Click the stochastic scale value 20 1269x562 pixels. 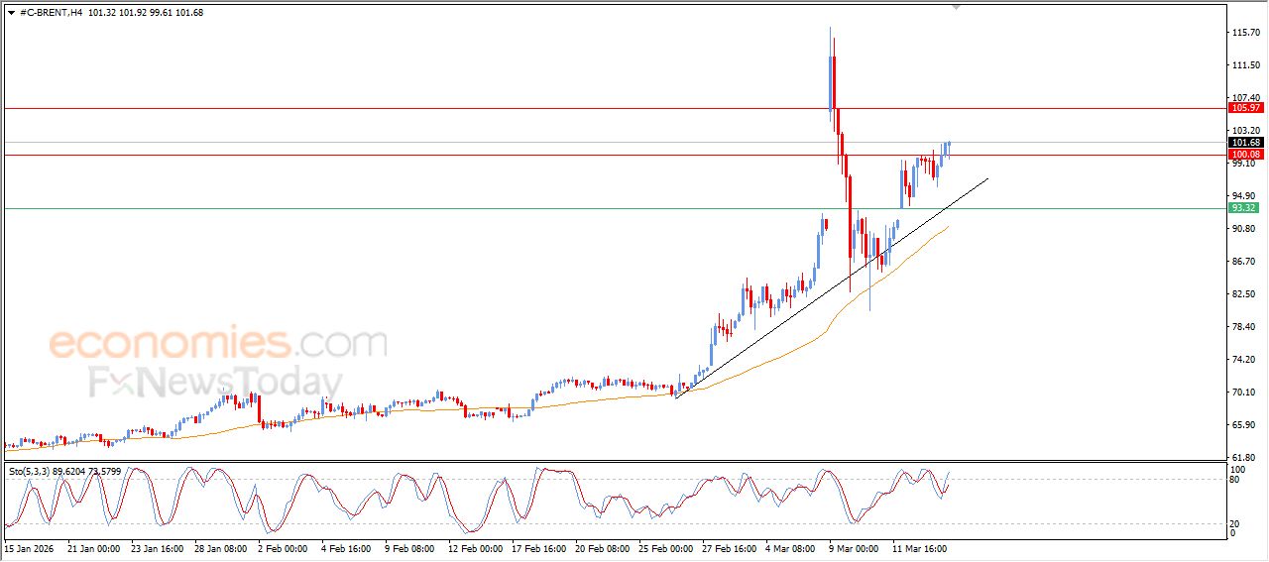tap(1235, 523)
